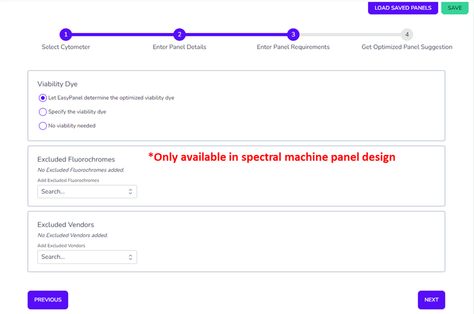Open the Select Cytometer step label
Viewport: 474px width, 314px height.
pos(66,47)
